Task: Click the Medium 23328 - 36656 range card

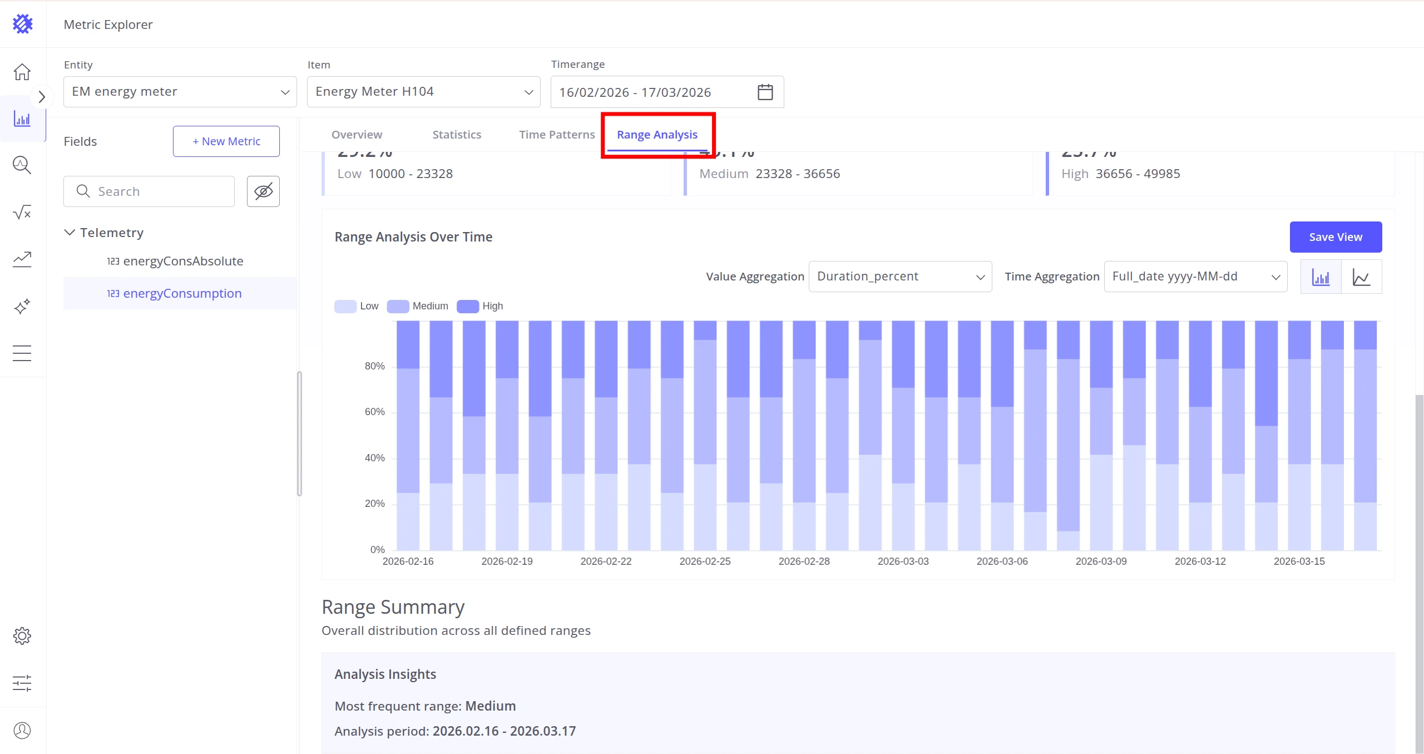Action: (x=858, y=174)
